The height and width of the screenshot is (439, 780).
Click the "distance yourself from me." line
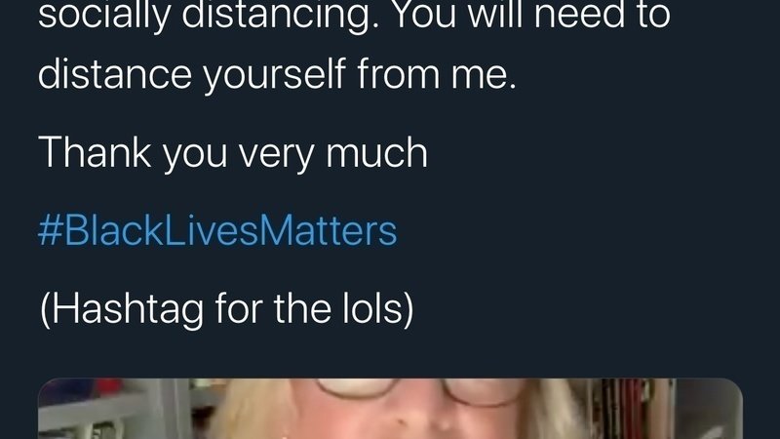277,76
